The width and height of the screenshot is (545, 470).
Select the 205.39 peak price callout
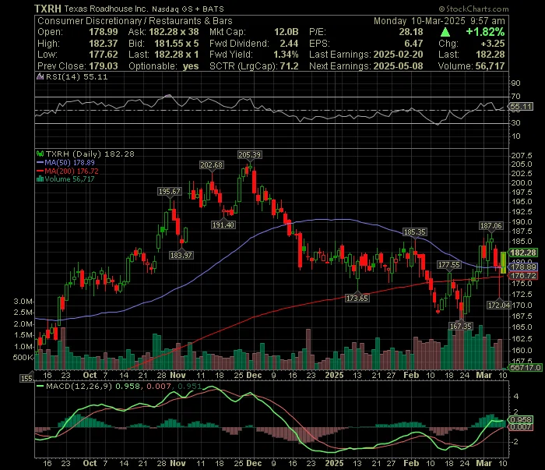[x=250, y=154]
